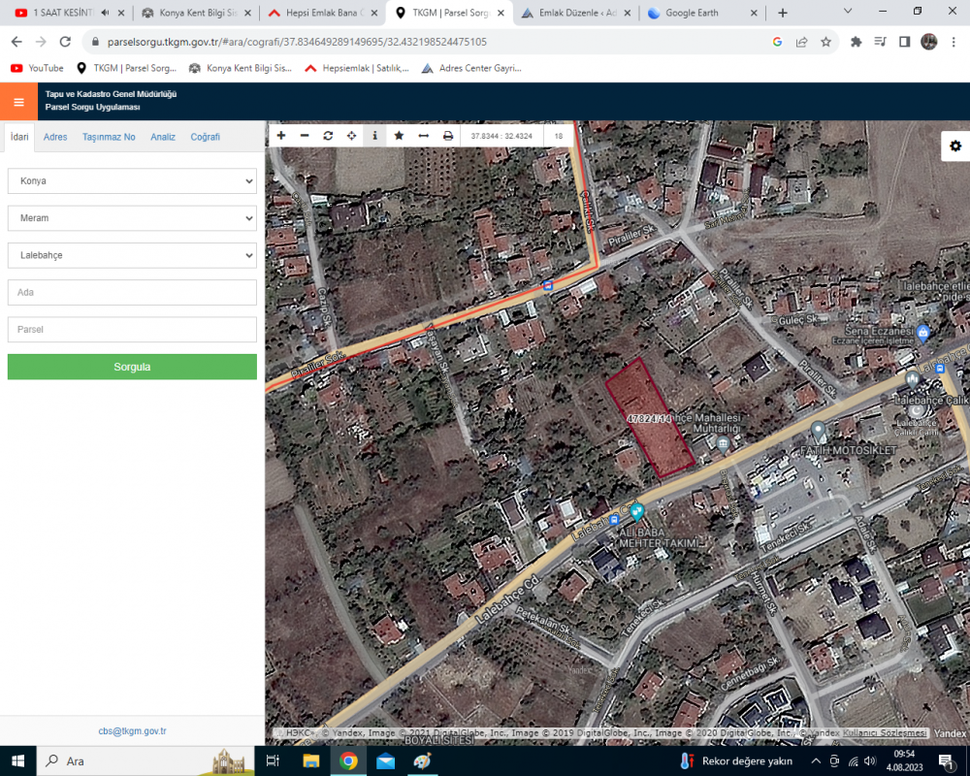Focus the Parsel input field
Screen dimensions: 970x776
(132, 330)
